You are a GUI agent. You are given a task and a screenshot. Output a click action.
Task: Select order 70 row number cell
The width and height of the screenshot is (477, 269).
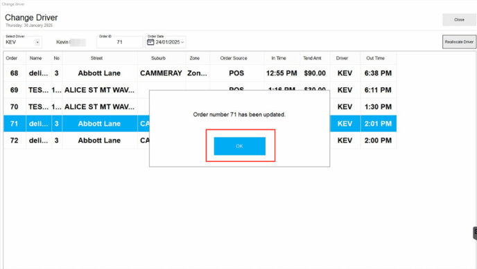coord(15,106)
